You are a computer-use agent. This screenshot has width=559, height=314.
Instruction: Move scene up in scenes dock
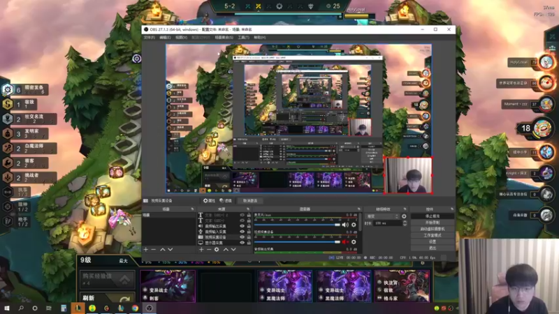[x=163, y=250]
